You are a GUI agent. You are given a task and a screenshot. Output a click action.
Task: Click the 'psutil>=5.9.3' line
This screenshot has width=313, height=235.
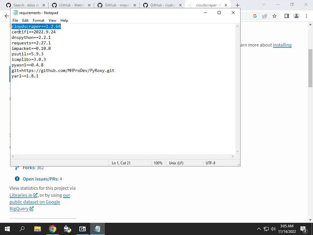27,54
